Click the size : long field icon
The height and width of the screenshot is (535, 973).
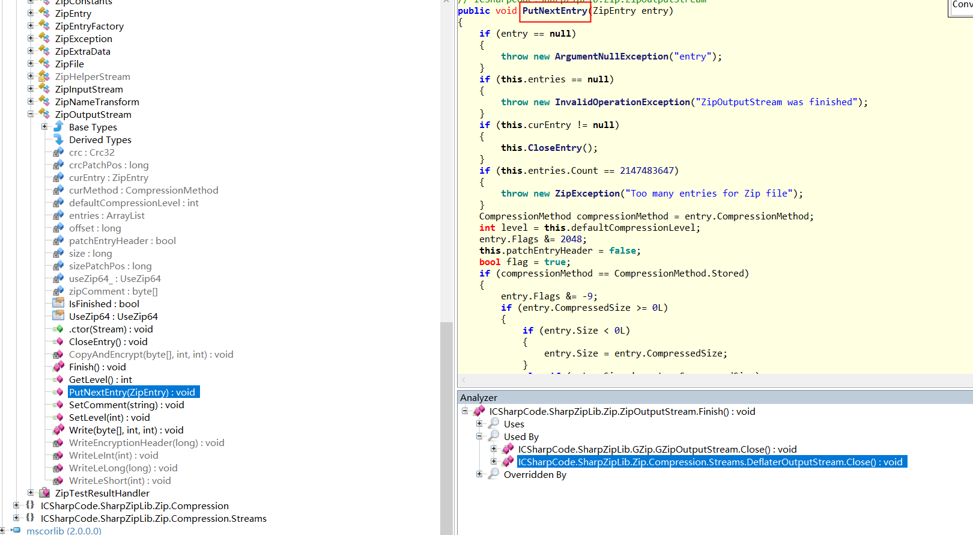[x=58, y=253]
